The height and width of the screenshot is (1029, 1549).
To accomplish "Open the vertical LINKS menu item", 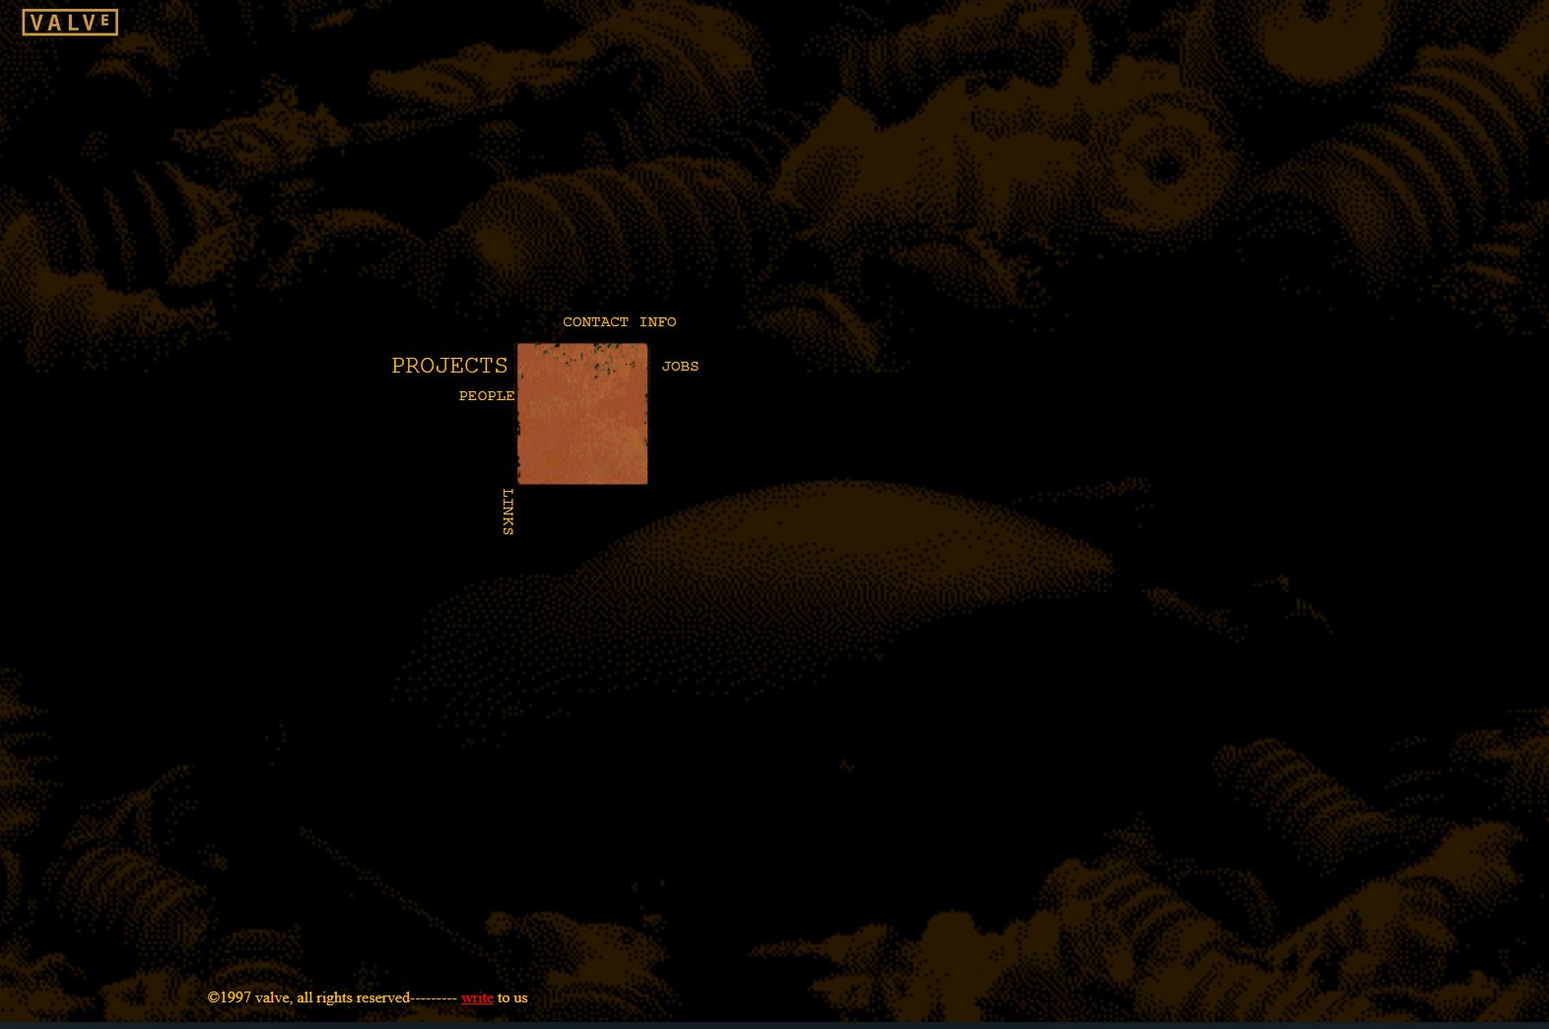I will click(507, 512).
